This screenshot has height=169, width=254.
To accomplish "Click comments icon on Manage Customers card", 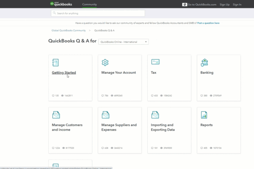I will pos(53,148).
